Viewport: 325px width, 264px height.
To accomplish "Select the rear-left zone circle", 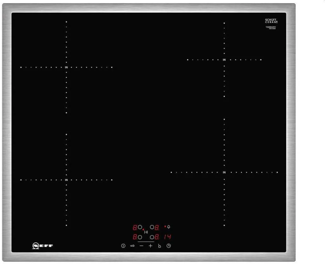I will 140,227.
